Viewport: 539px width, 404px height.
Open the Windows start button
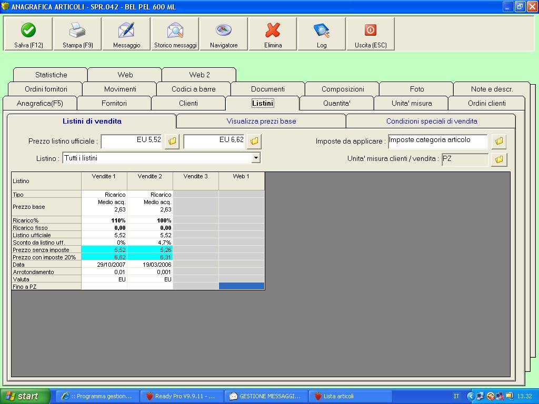[x=25, y=396]
